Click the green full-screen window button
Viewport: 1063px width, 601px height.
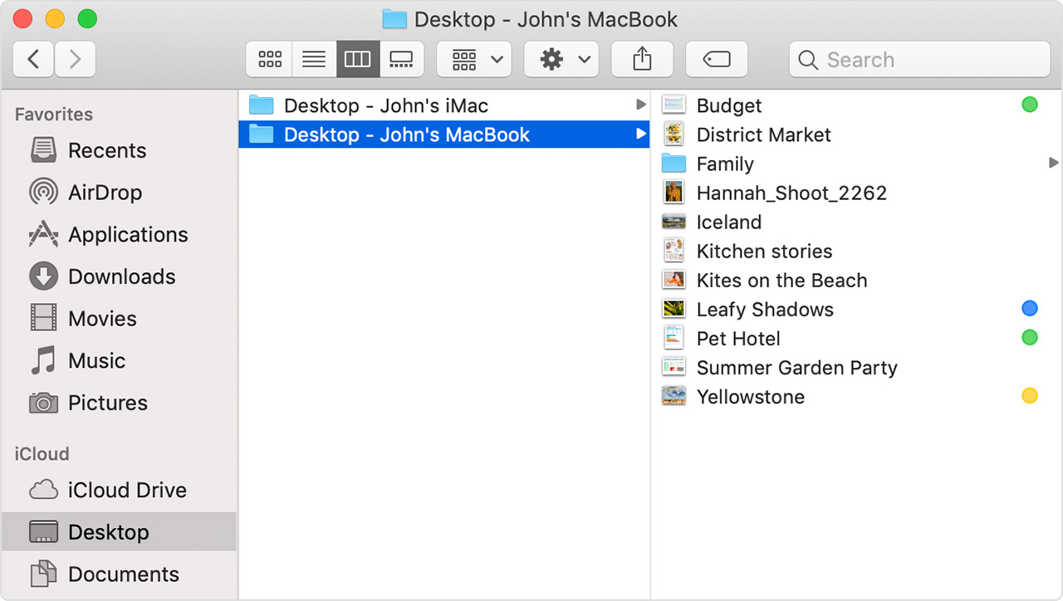[x=86, y=18]
